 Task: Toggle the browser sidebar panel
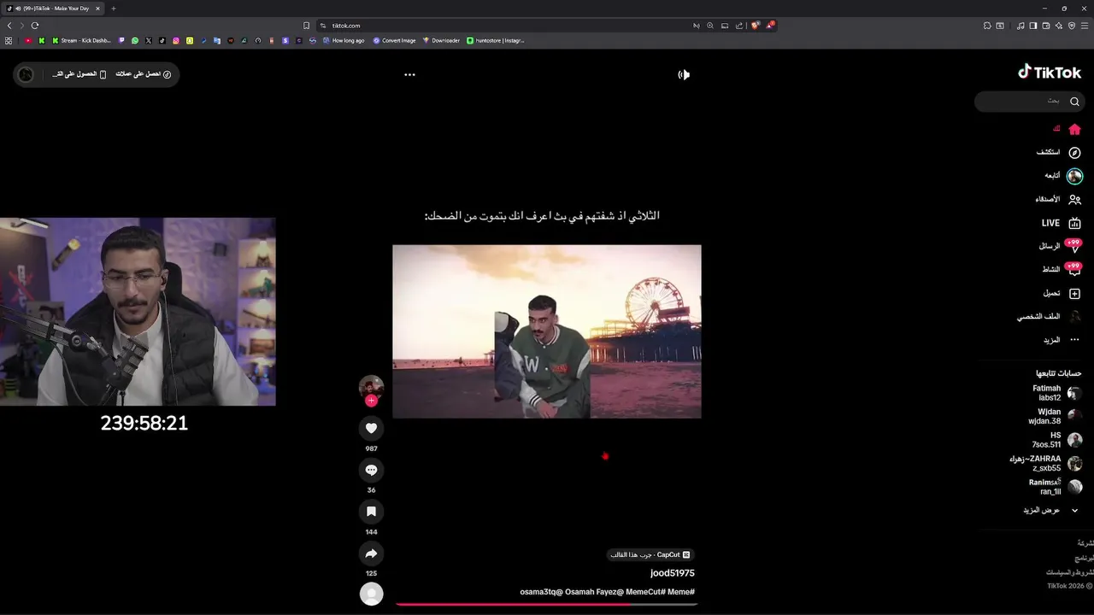pos(1033,26)
